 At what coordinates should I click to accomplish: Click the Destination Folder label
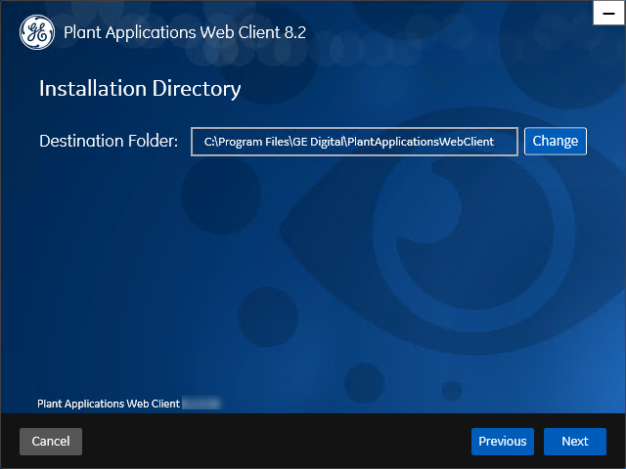pos(109,141)
